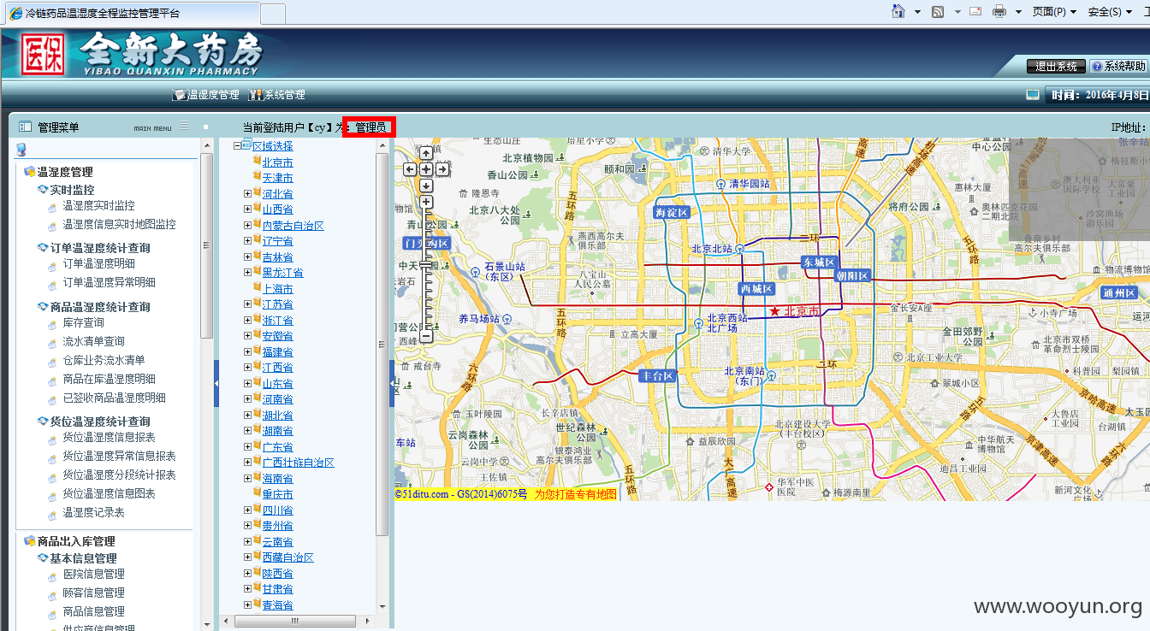Zoom out with the map minus button
The height and width of the screenshot is (631, 1150).
(x=426, y=336)
